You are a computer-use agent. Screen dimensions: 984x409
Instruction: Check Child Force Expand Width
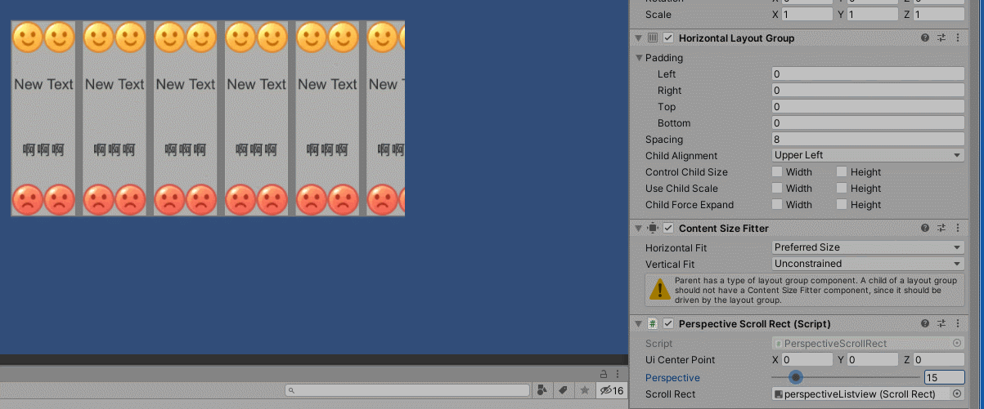pyautogui.click(x=777, y=205)
